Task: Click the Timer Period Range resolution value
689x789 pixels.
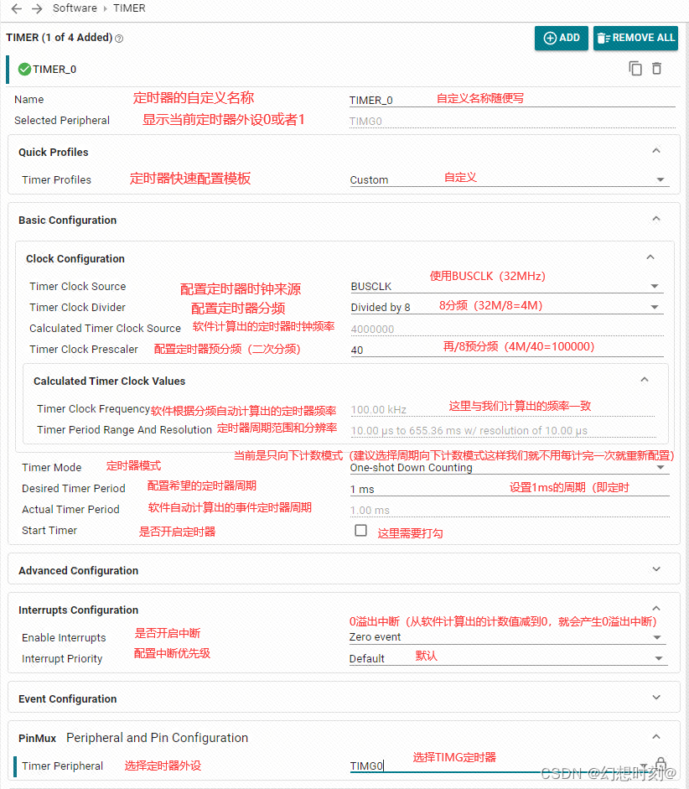Action: click(x=469, y=431)
